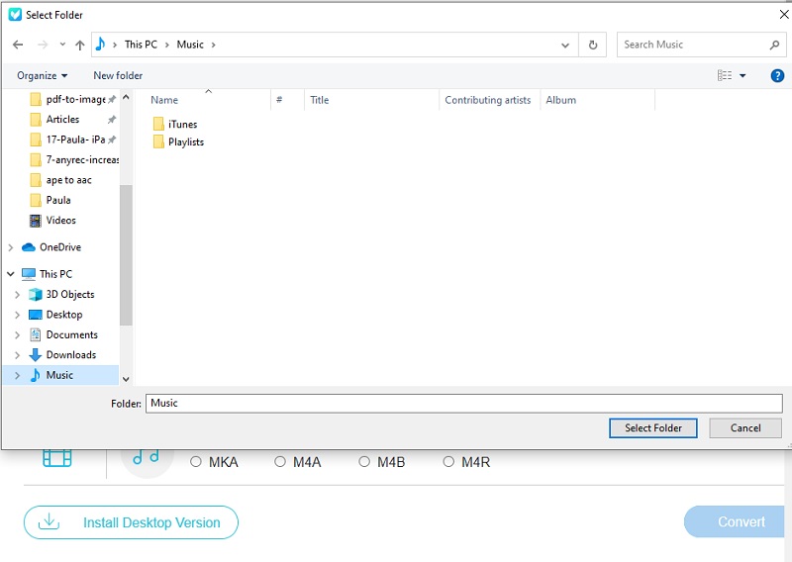The height and width of the screenshot is (562, 792).
Task: Open the Organize menu
Action: (43, 75)
